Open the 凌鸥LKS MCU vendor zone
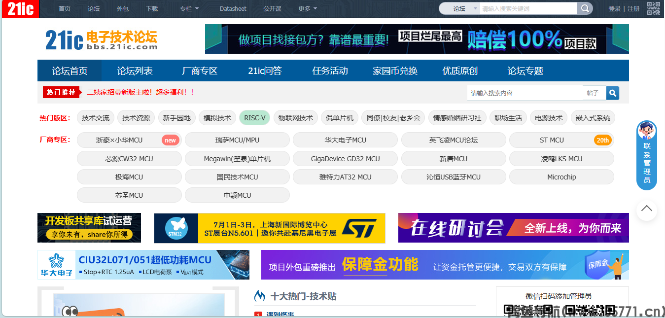665x318 pixels. (561, 159)
